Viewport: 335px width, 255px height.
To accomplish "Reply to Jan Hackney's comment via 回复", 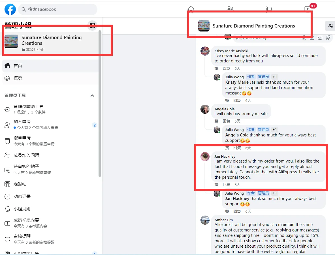I will [x=226, y=185].
